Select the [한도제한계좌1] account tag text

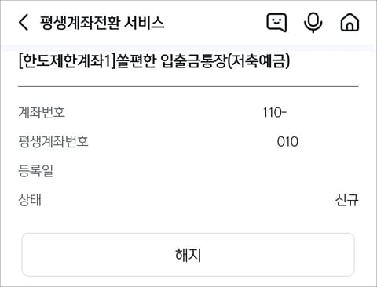pyautogui.click(x=68, y=61)
